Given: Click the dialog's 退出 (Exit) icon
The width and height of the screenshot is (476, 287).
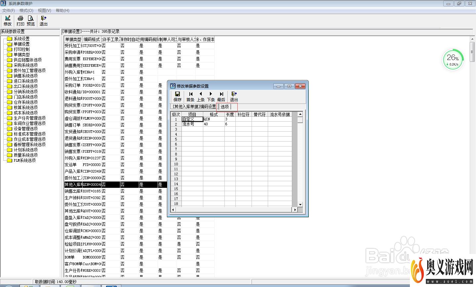Looking at the screenshot, I should coord(234,97).
